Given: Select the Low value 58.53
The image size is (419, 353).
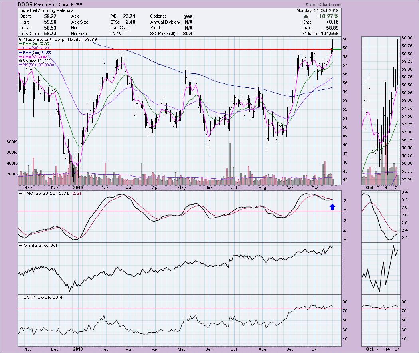Looking at the screenshot, I should tap(50, 28).
